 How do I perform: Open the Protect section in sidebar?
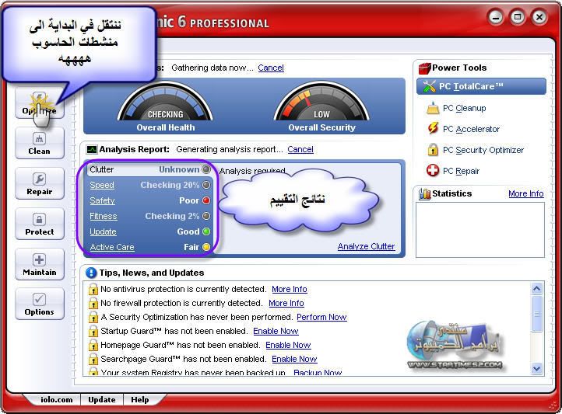(x=40, y=224)
